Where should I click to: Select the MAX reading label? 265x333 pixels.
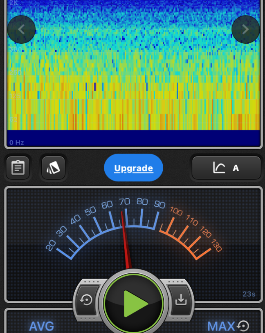click(x=221, y=326)
